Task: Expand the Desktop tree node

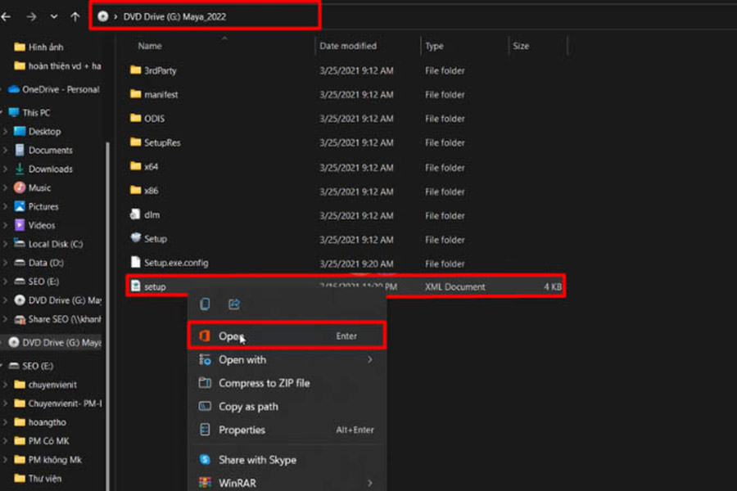Action: click(x=5, y=132)
